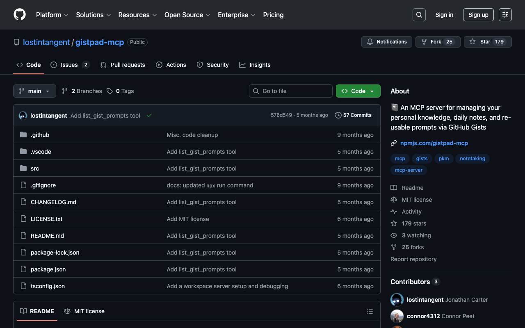Open the green Code dropdown

coord(358,91)
